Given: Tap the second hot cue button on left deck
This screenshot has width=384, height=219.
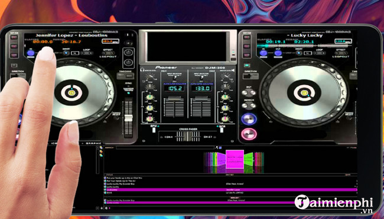Looking at the screenshot, I should (x=14, y=46).
